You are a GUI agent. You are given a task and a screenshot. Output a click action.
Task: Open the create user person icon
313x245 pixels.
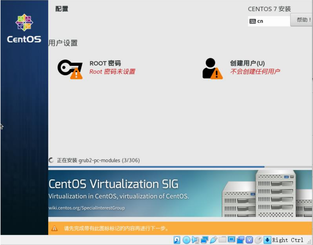click(212, 69)
